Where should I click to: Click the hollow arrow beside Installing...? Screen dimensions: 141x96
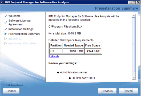point(6,39)
